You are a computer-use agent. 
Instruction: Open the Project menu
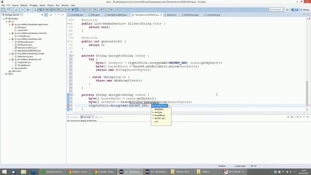[x=51, y=5]
